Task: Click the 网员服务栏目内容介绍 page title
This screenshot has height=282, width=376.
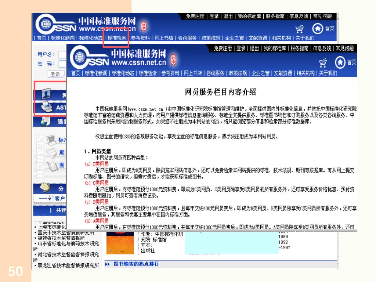Action: click(x=220, y=92)
